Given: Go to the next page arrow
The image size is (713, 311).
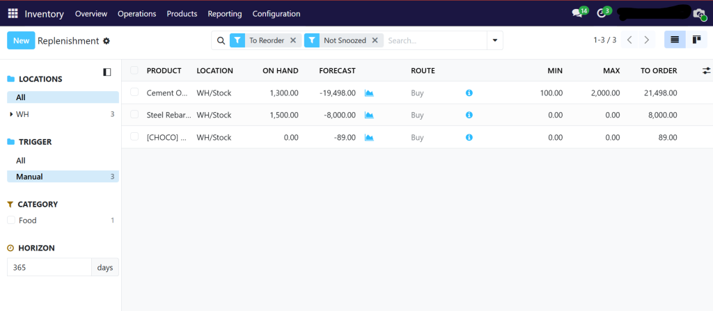Looking at the screenshot, I should pos(646,40).
